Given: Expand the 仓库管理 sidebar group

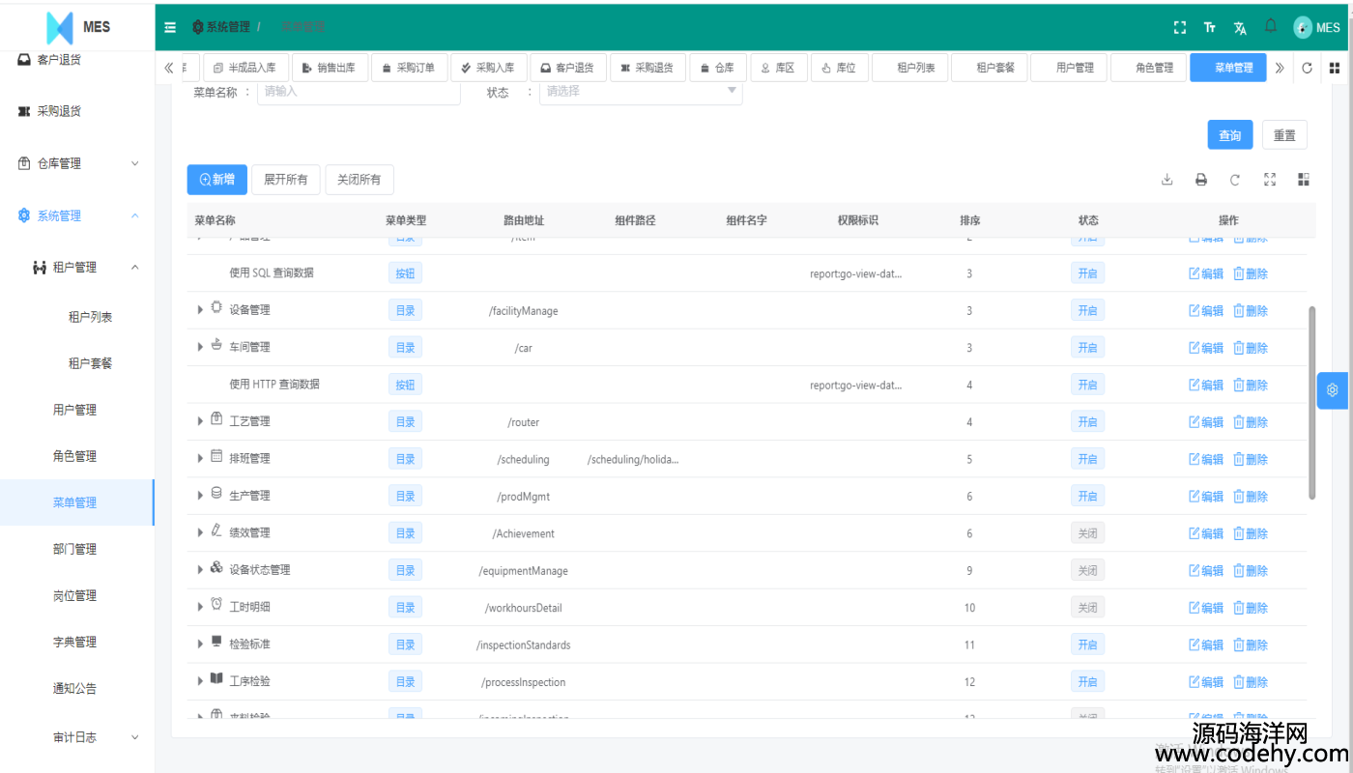Looking at the screenshot, I should tap(77, 163).
